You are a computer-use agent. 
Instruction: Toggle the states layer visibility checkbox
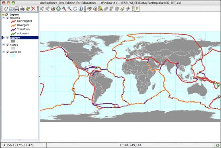tap(8, 45)
